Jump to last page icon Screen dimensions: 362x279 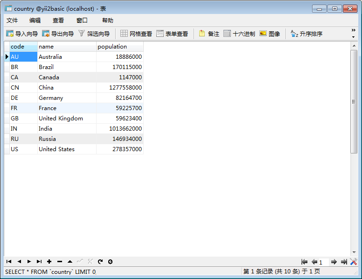coord(344,262)
